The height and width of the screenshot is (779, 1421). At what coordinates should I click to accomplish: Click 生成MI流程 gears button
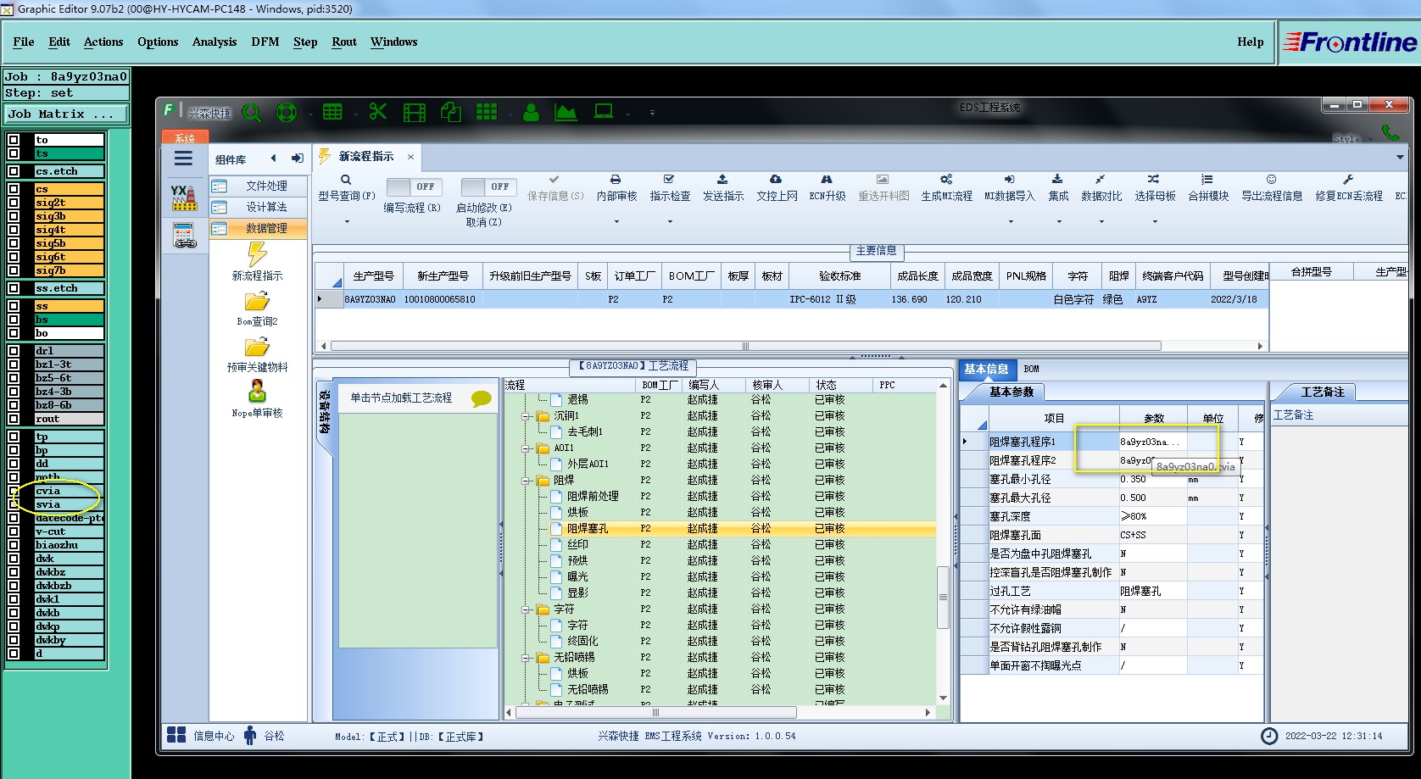pos(946,188)
